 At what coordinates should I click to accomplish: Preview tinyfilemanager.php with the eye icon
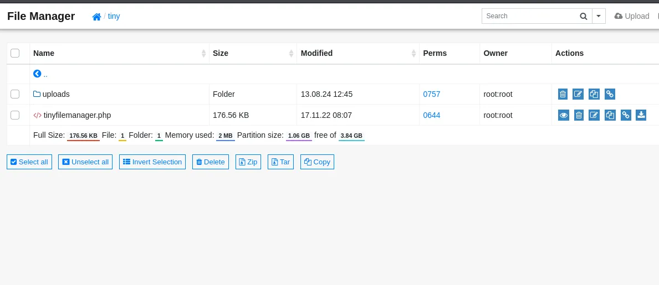[564, 115]
